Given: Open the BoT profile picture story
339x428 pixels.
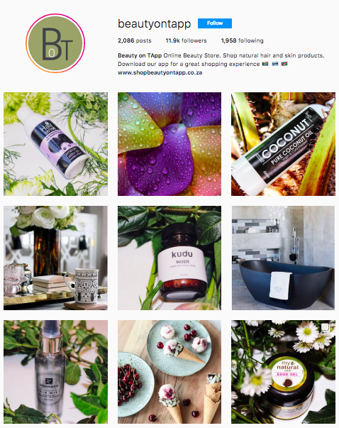Looking at the screenshot, I should tap(55, 43).
